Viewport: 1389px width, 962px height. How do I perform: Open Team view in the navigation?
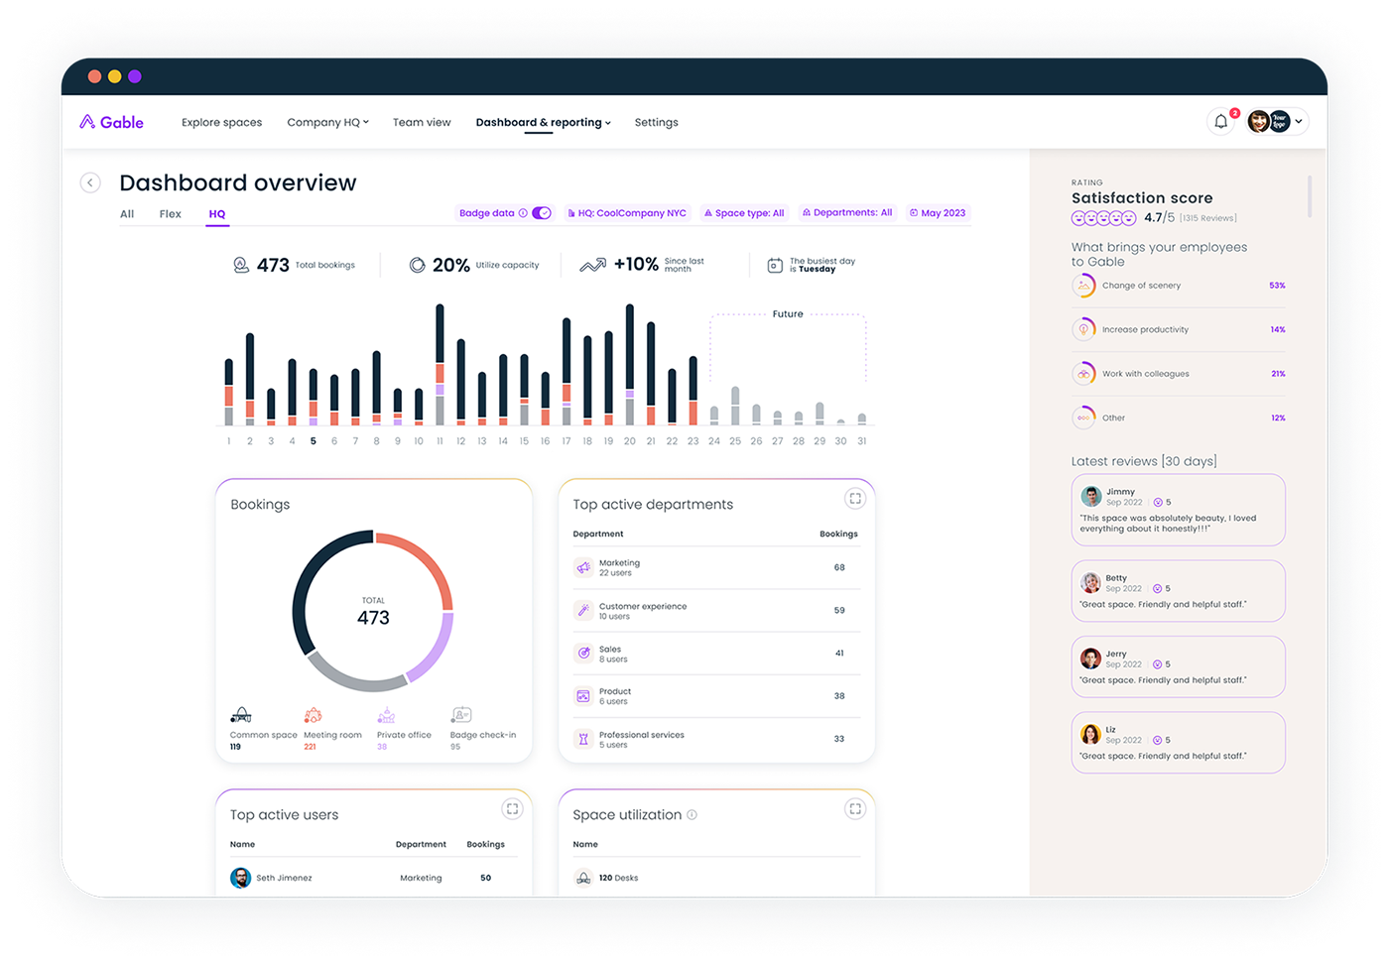point(422,122)
